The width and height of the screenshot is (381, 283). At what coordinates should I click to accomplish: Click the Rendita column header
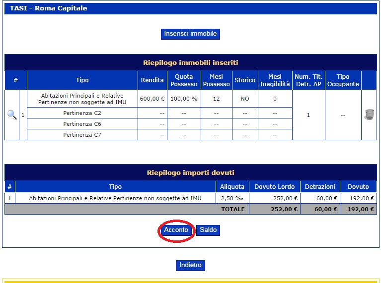(152, 80)
